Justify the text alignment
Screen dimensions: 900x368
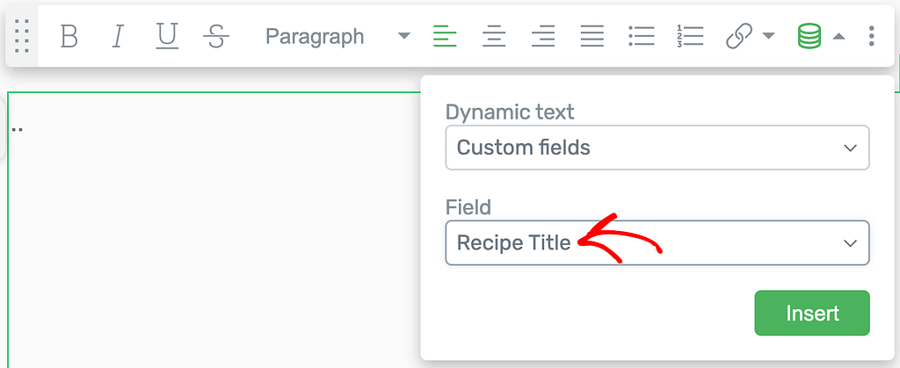(592, 37)
